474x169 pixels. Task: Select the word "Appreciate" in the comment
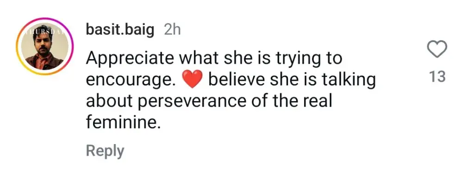[x=130, y=59]
